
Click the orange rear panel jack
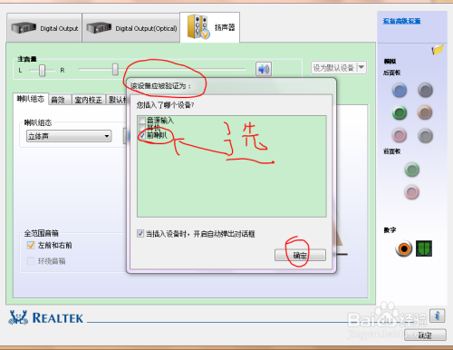(x=425, y=112)
